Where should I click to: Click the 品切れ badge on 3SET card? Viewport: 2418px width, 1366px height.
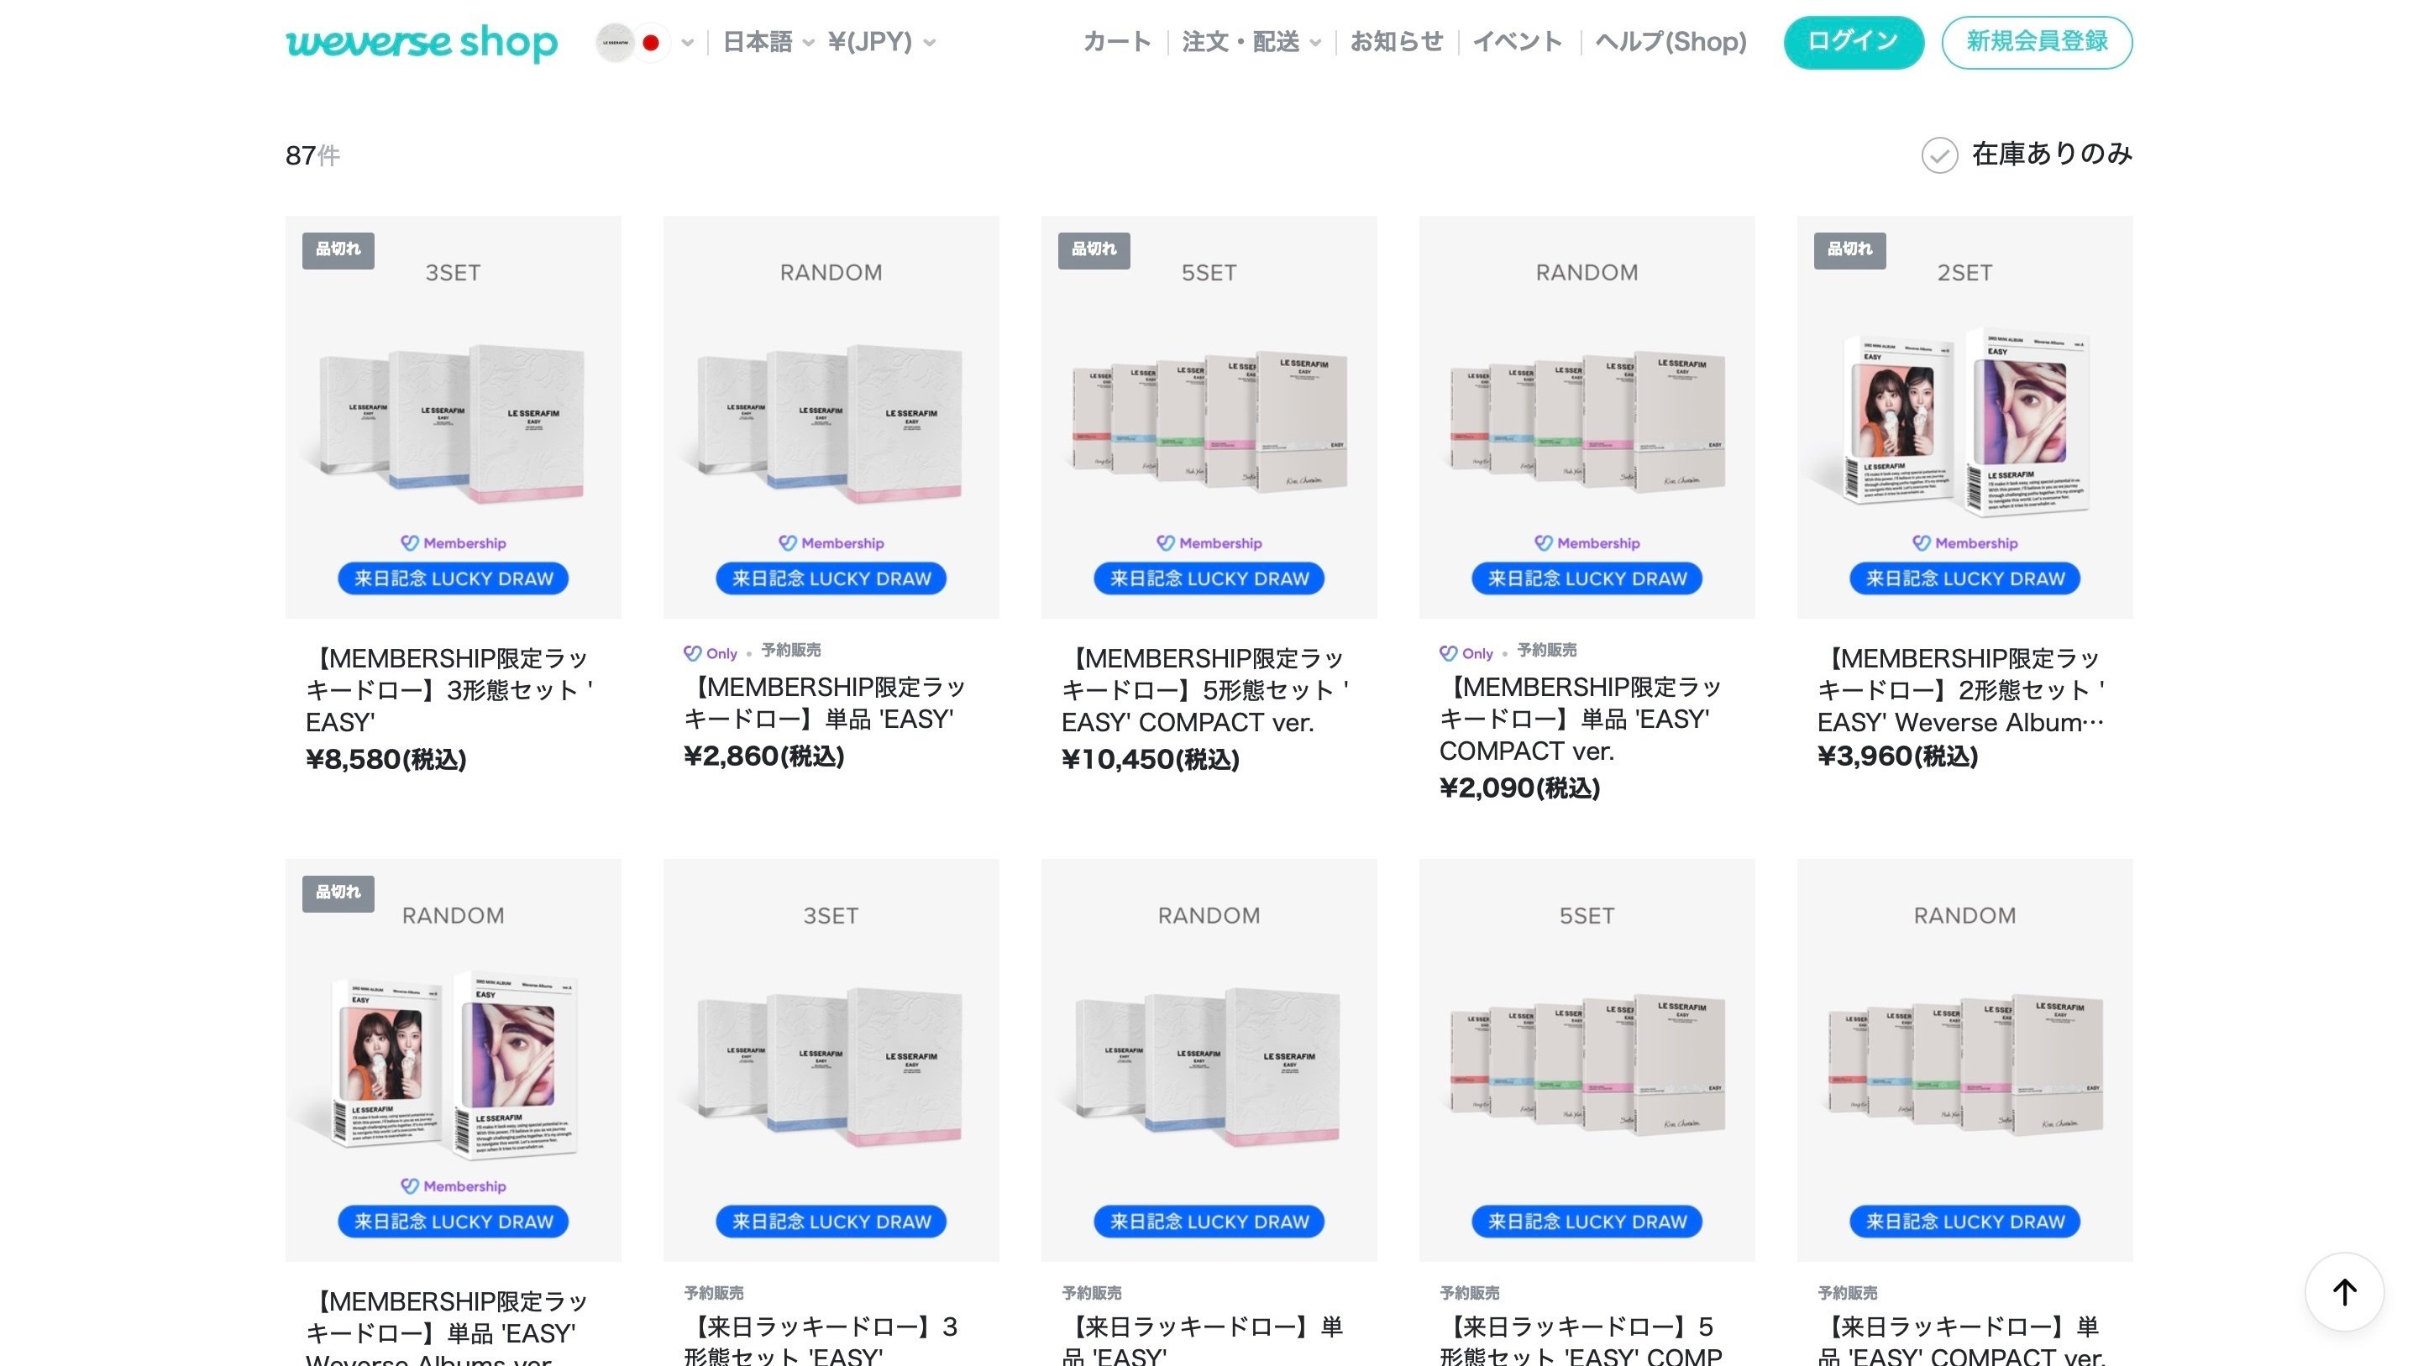click(x=338, y=250)
